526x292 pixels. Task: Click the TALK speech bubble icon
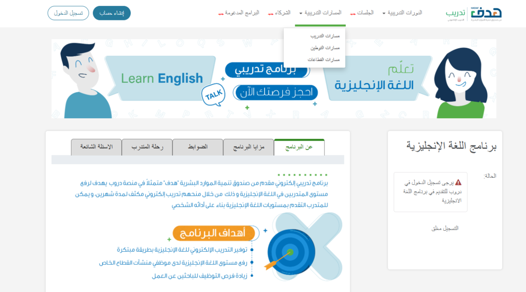(214, 95)
